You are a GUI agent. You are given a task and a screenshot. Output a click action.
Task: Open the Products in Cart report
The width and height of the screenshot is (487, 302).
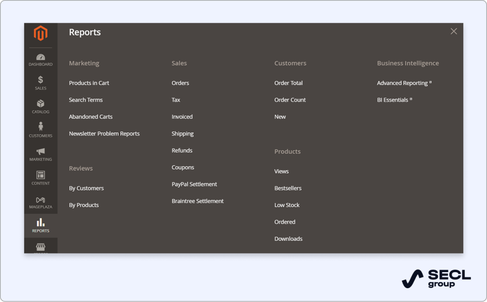point(89,83)
